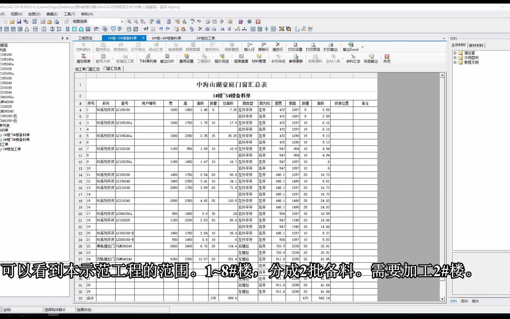Switch to the 6#楼~8#楼备料单 tab
The height and width of the screenshot is (319, 510).
167,38
